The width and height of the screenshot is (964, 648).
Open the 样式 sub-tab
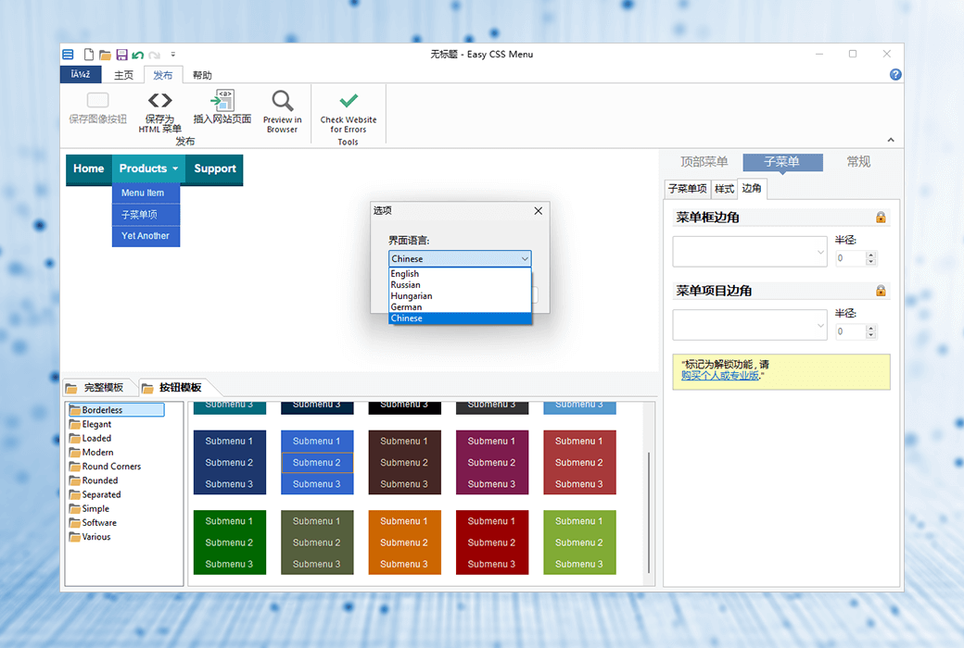[724, 189]
